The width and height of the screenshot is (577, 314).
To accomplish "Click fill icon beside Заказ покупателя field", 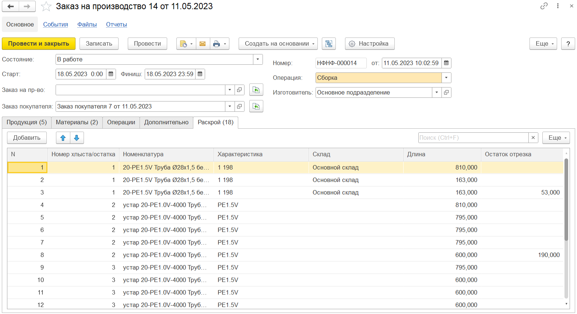I will point(256,106).
